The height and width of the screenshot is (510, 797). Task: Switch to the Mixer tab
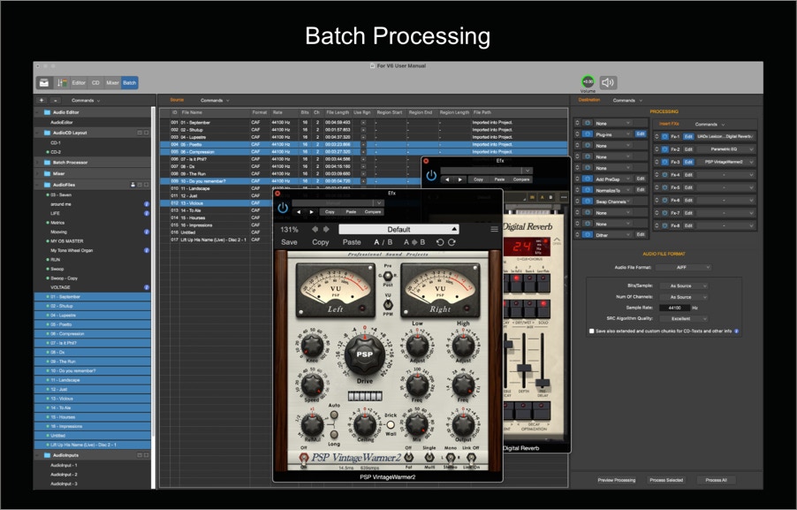[x=112, y=82]
